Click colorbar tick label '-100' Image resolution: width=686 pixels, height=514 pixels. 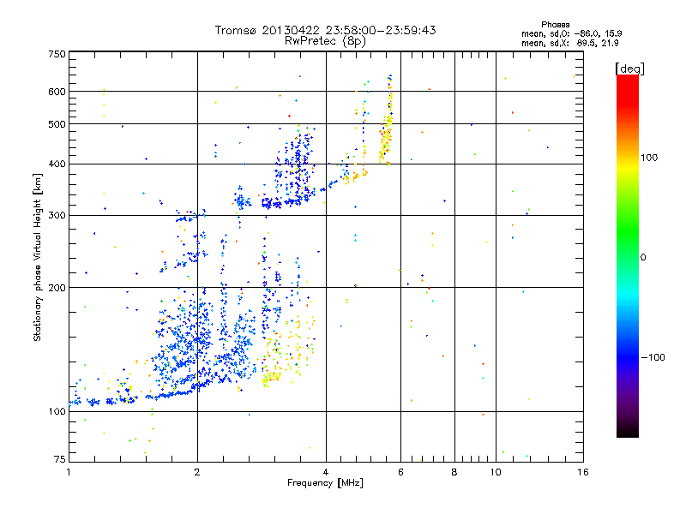click(x=653, y=357)
